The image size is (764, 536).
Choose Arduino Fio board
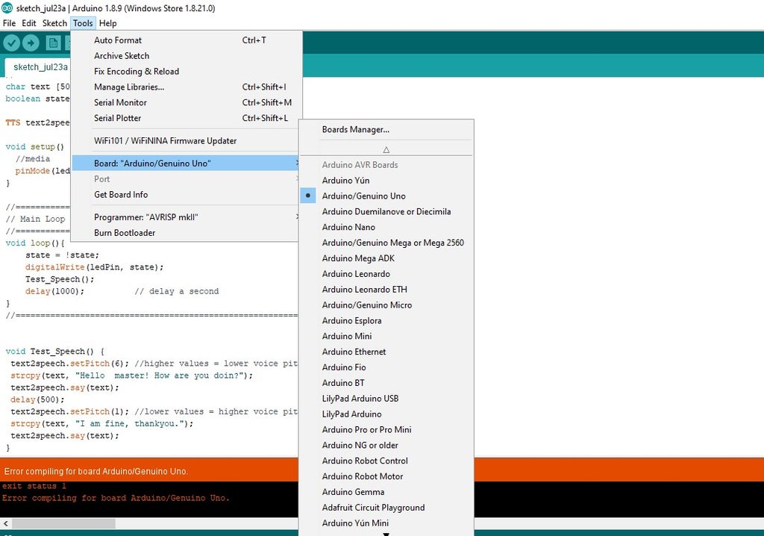(x=386, y=367)
